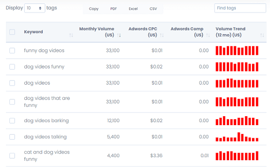Select the 'dog videos barking' keyword
The height and width of the screenshot is (167, 270).
click(x=46, y=121)
